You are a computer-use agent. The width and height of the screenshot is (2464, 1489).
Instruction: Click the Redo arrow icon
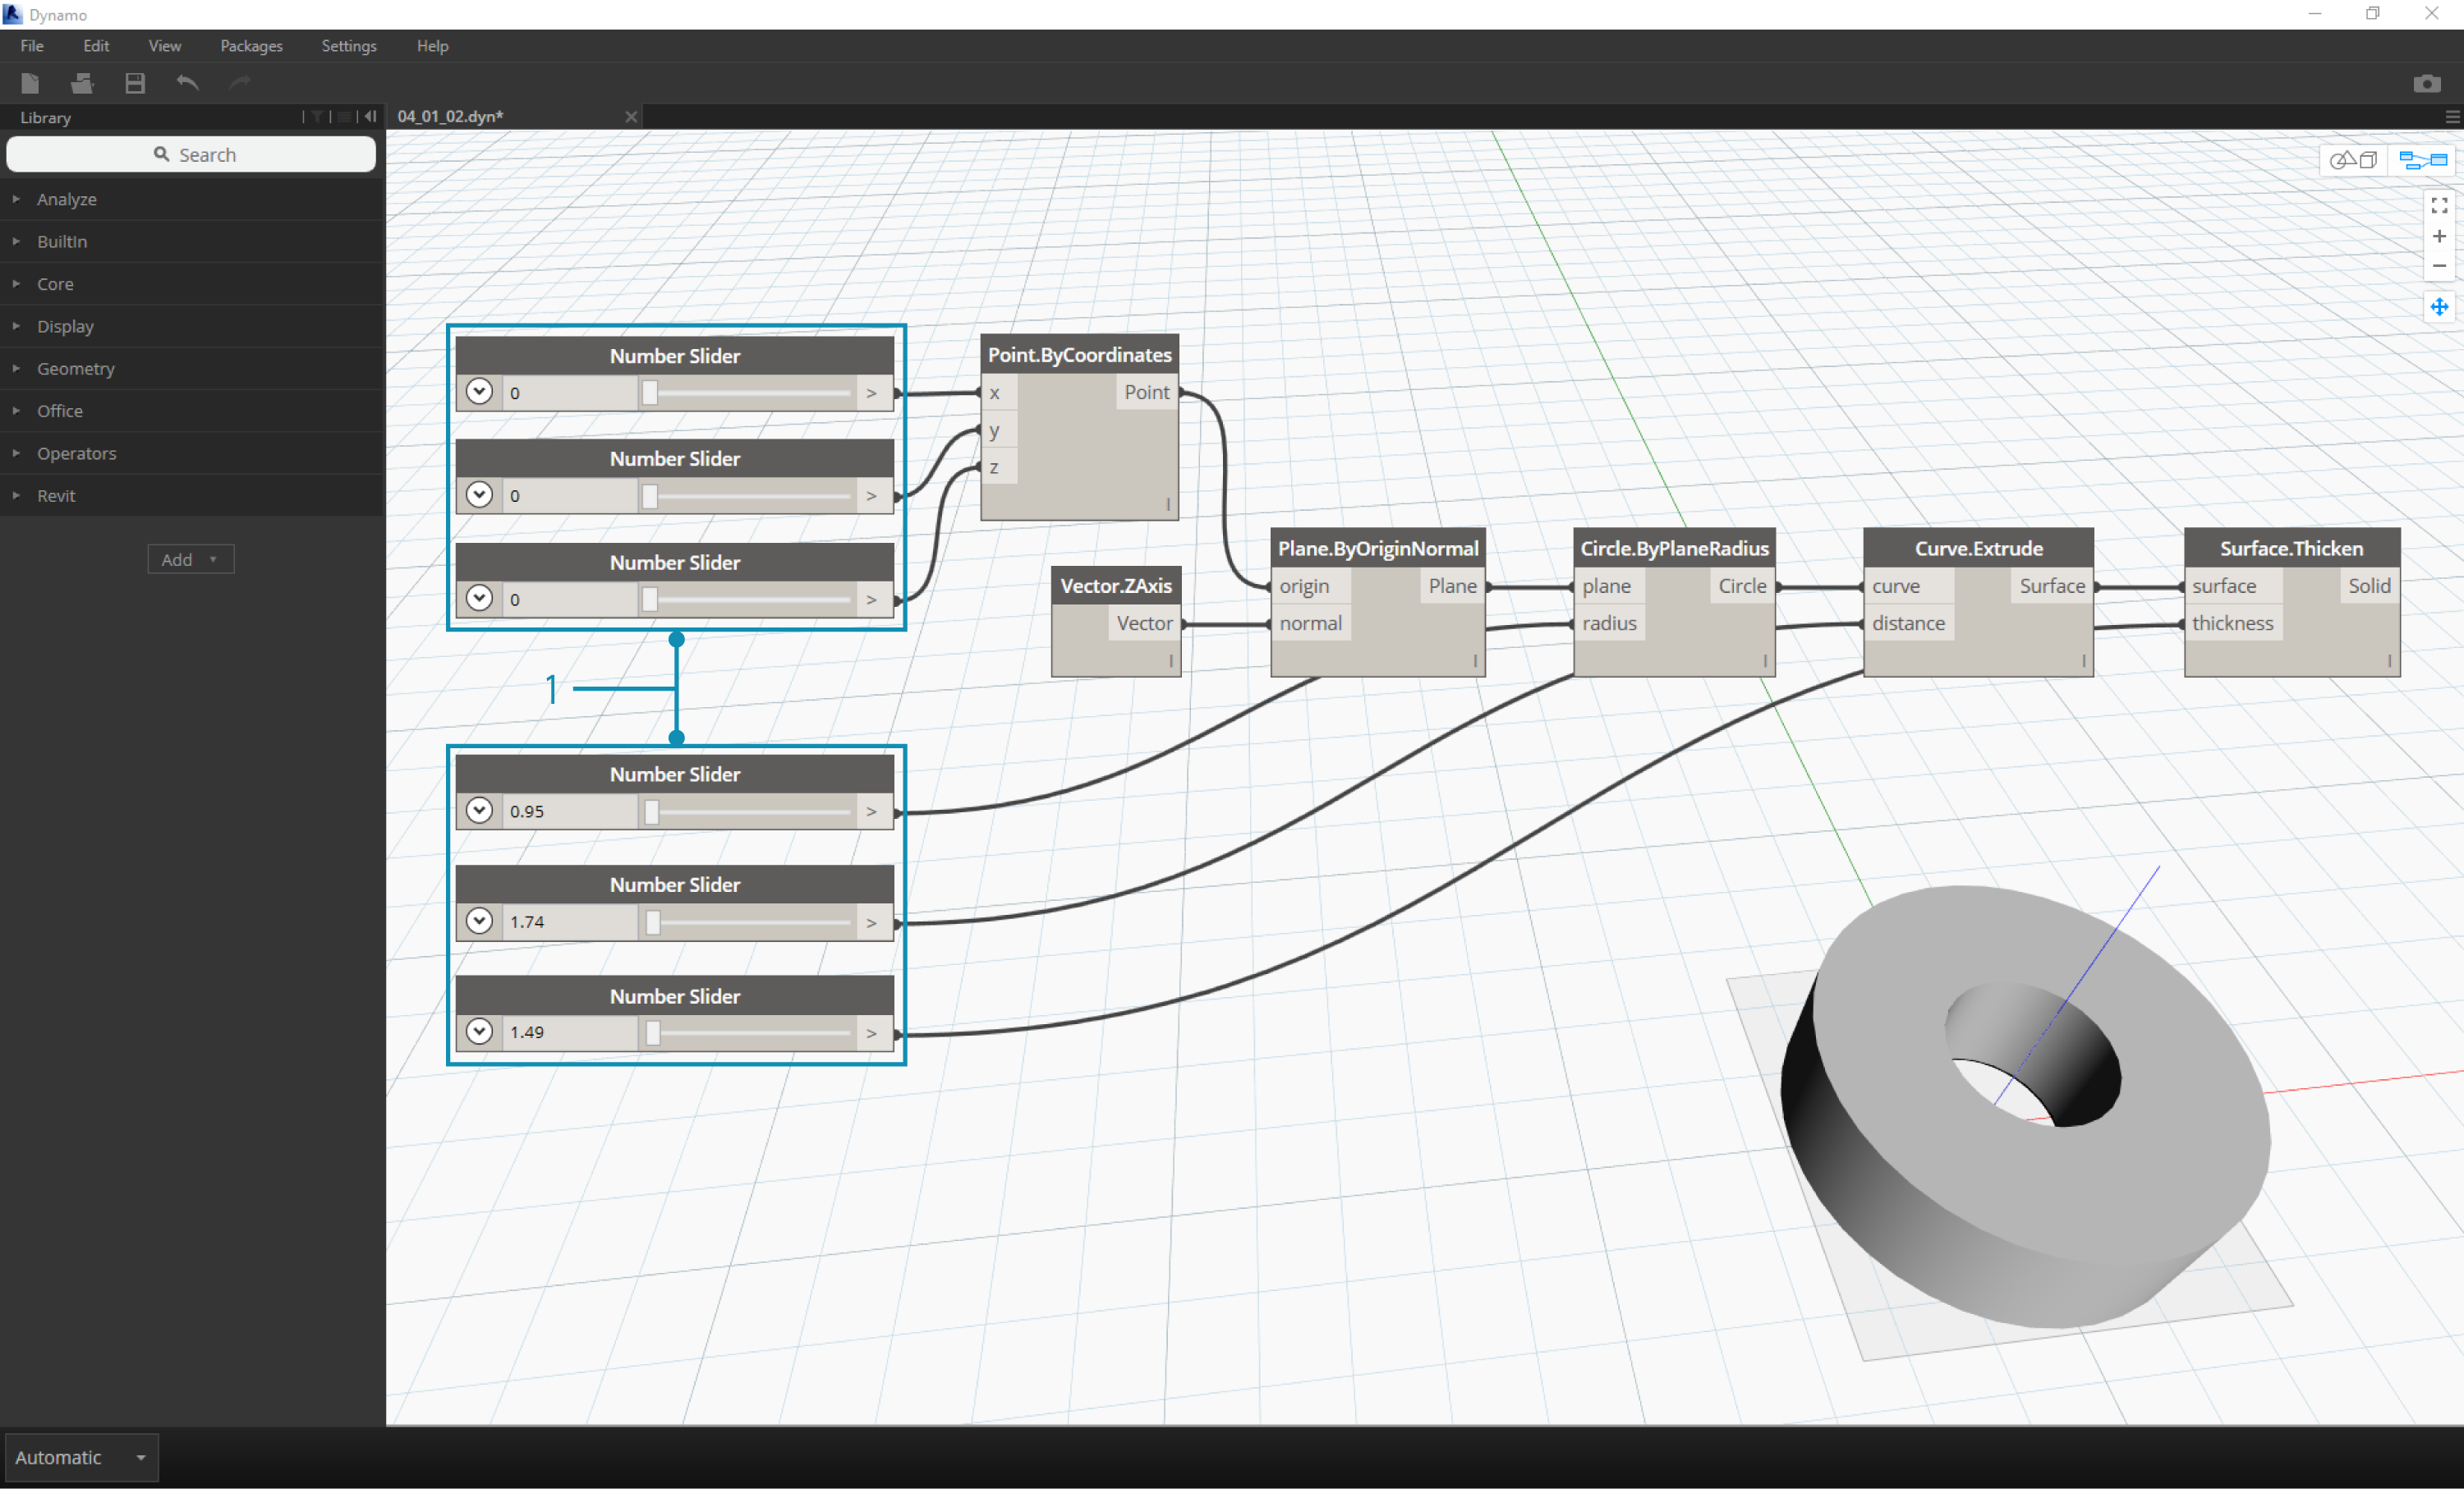(x=239, y=82)
